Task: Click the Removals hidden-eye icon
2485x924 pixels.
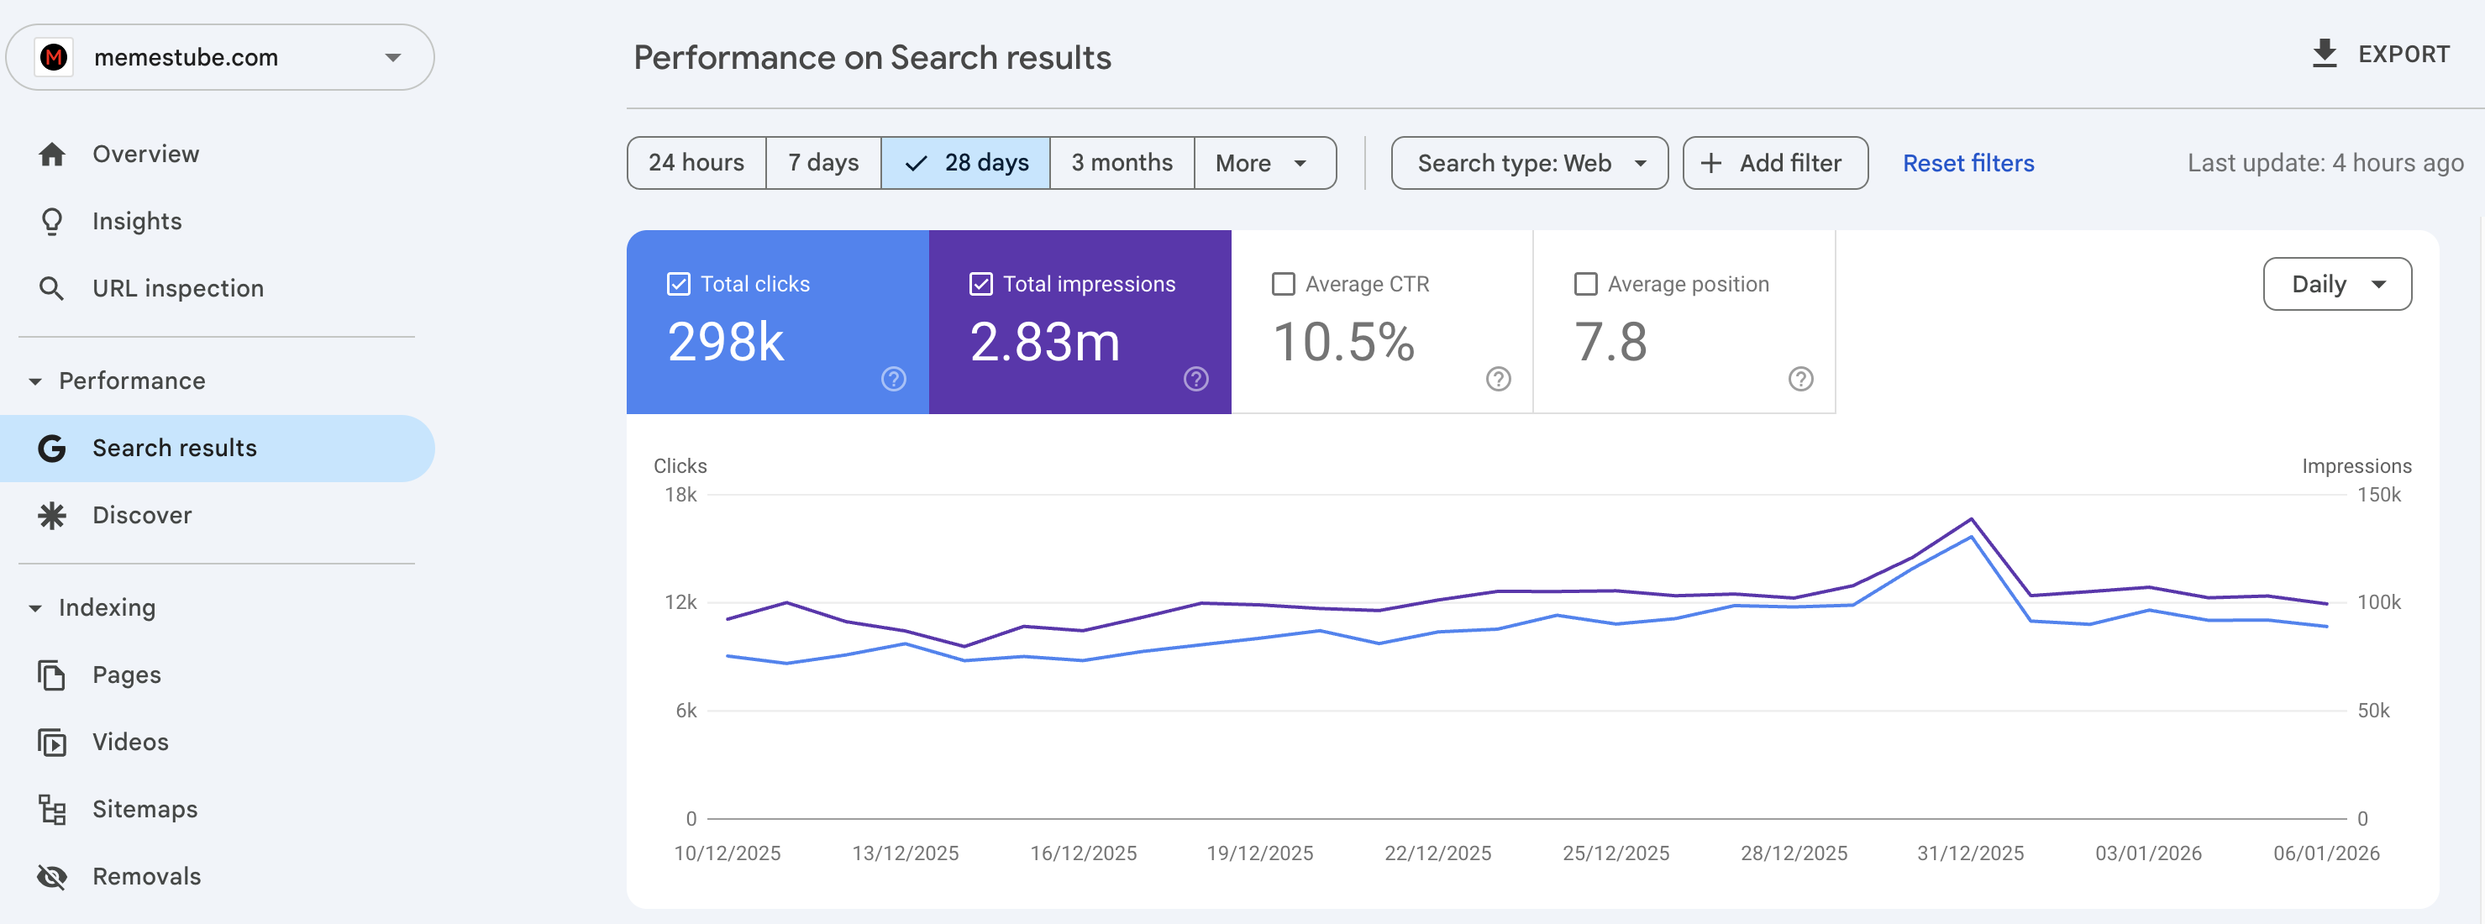Action: pyautogui.click(x=51, y=876)
